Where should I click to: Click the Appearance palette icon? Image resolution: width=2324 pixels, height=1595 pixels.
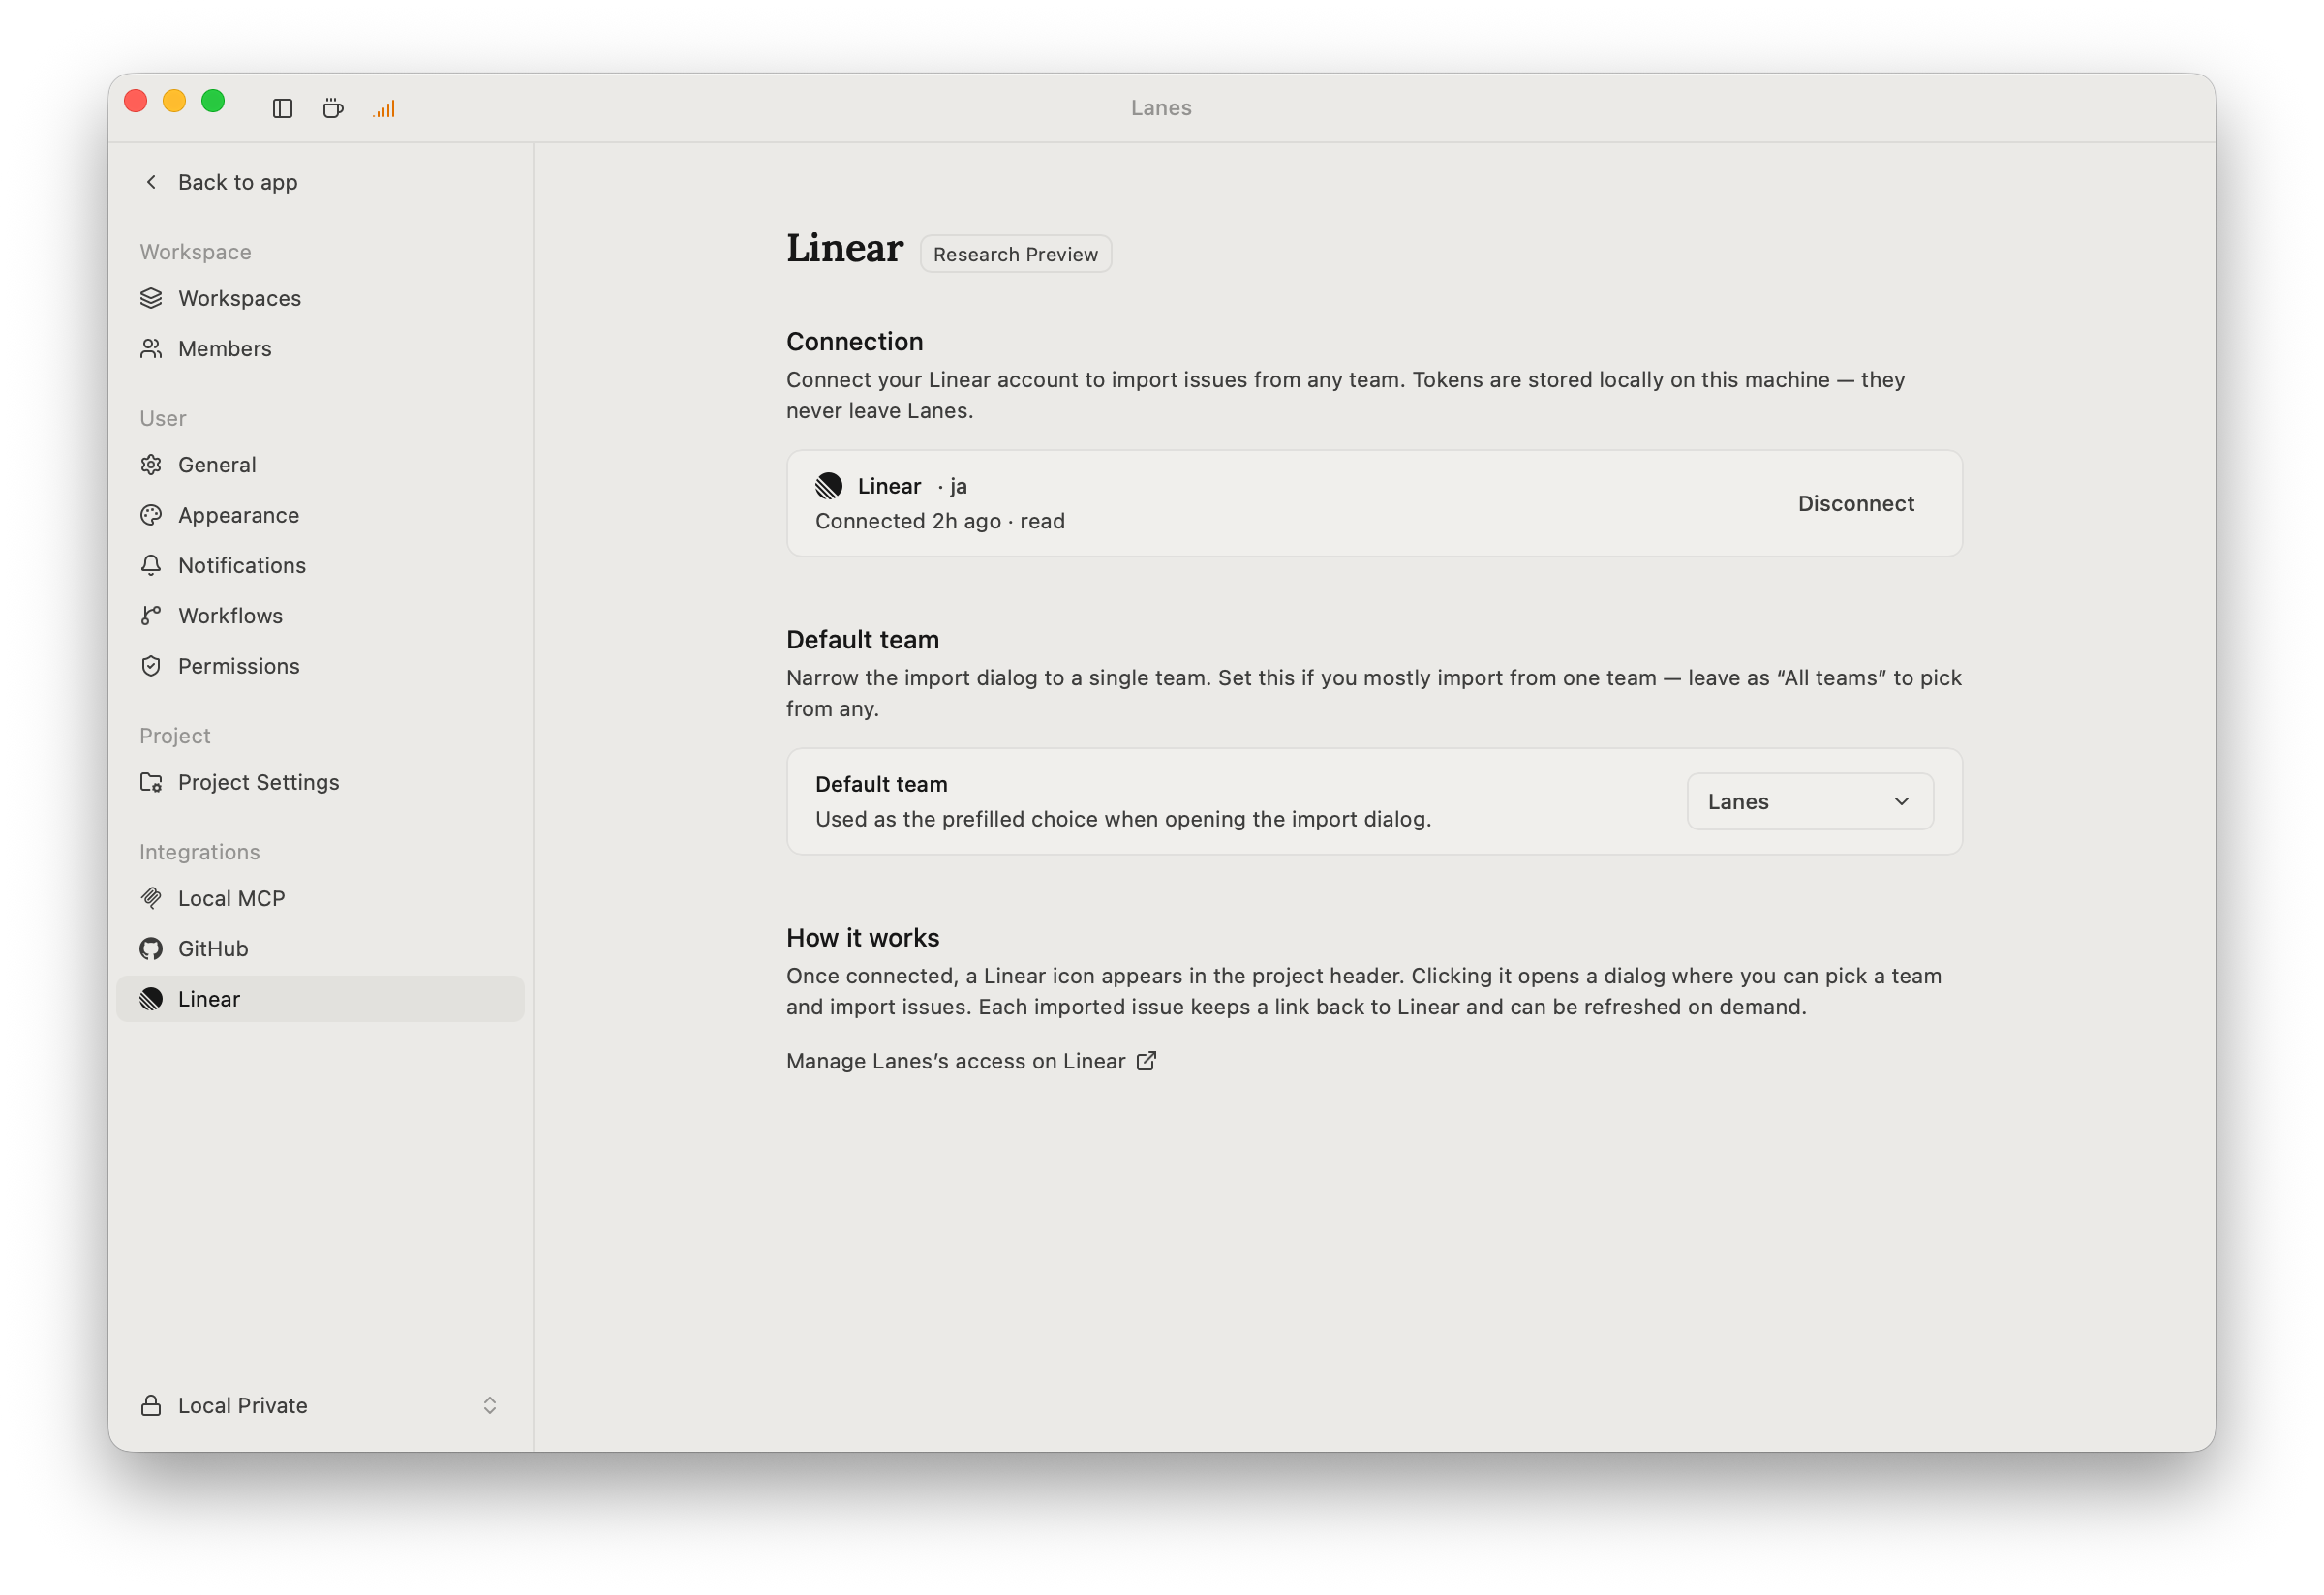point(151,515)
